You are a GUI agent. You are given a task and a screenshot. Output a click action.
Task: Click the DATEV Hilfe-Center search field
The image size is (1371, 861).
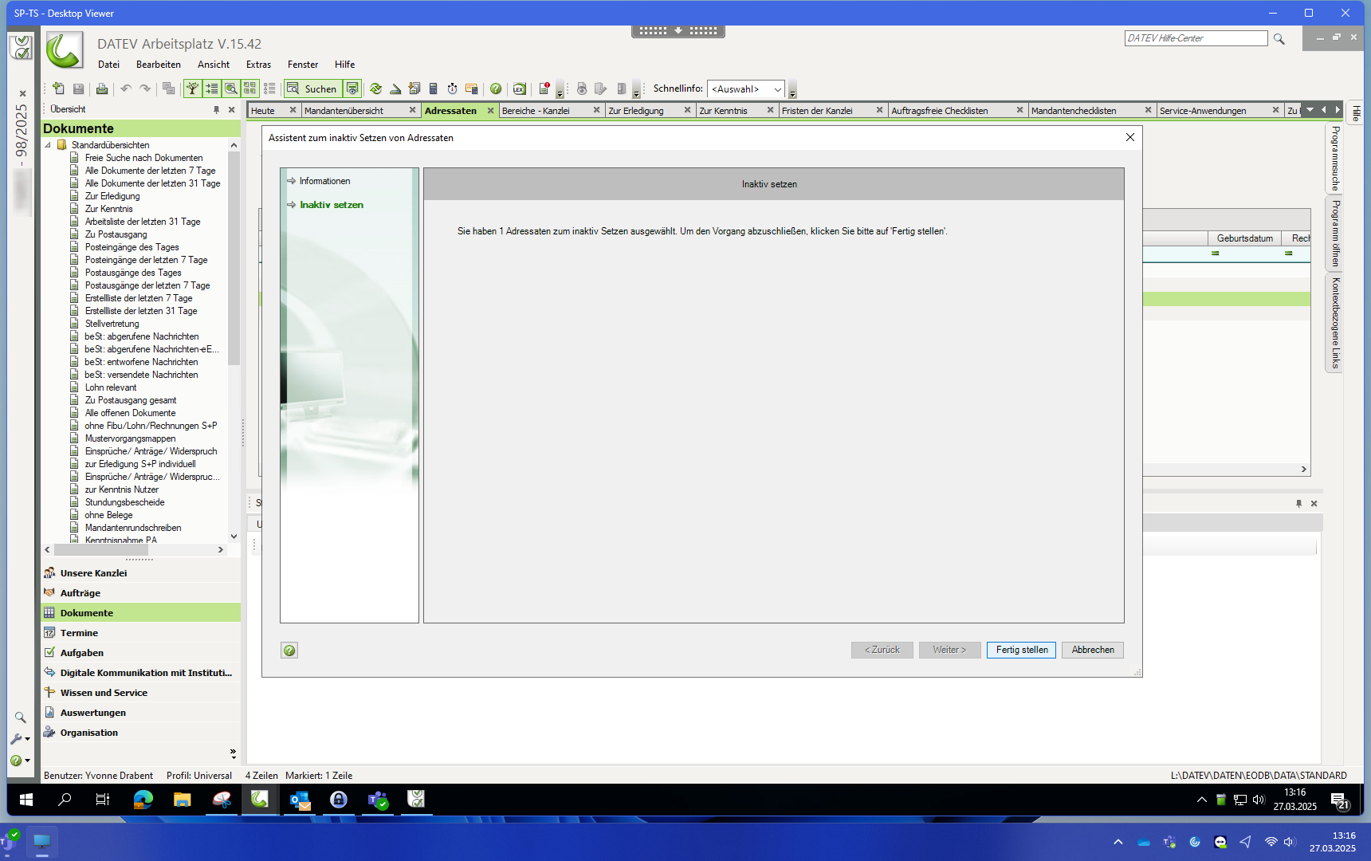click(1195, 38)
